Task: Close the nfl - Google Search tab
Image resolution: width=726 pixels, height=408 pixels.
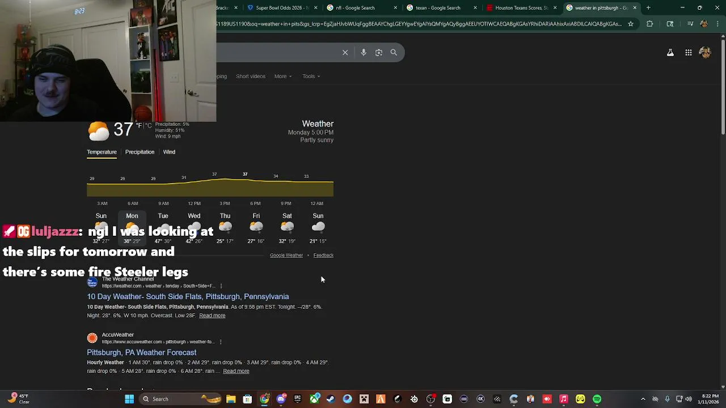Action: tap(396, 8)
